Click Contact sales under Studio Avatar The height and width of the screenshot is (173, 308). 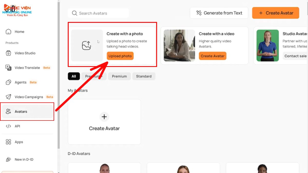click(x=295, y=56)
